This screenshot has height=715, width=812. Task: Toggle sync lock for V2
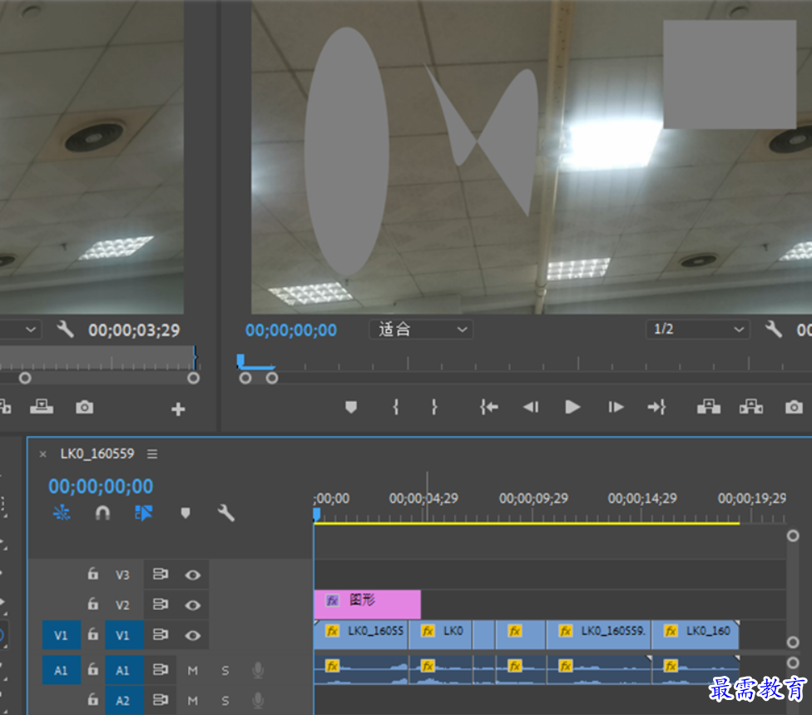[x=161, y=604]
